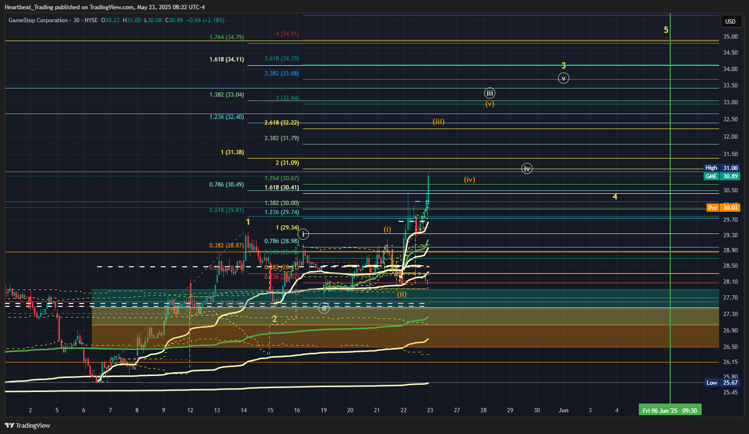Image resolution: width=749 pixels, height=434 pixels.
Task: Select the Fib label 0.786 (28.98)
Action: click(x=282, y=241)
